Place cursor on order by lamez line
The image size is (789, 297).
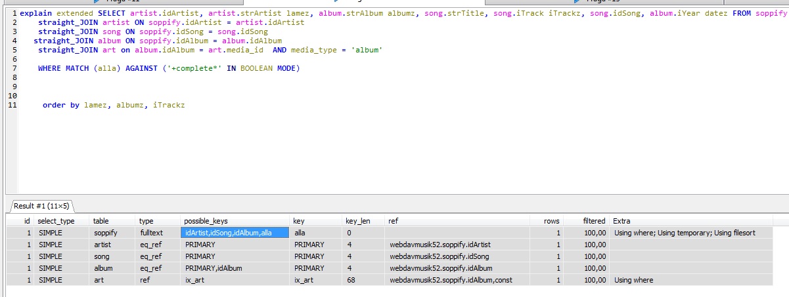pos(114,105)
